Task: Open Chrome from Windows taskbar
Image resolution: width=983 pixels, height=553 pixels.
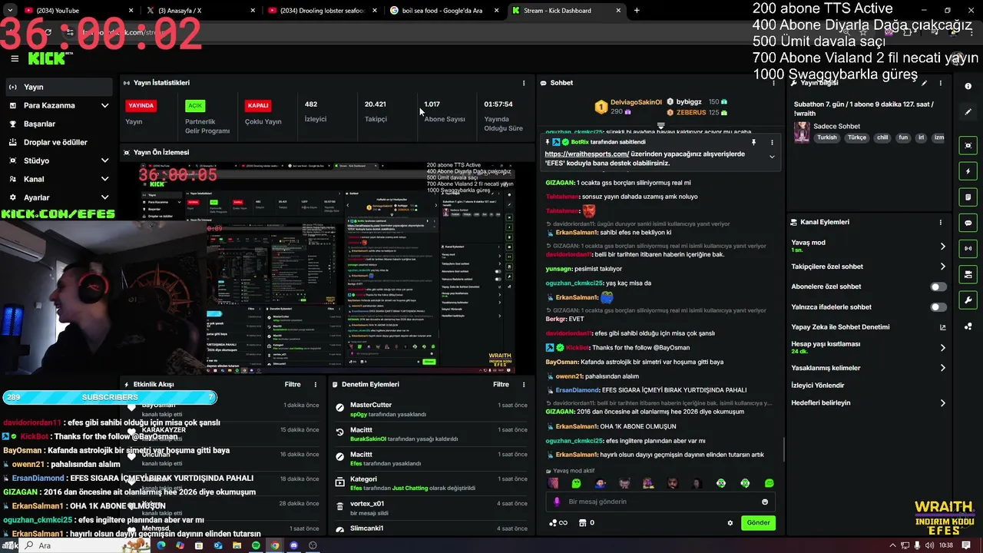Action: point(275,545)
